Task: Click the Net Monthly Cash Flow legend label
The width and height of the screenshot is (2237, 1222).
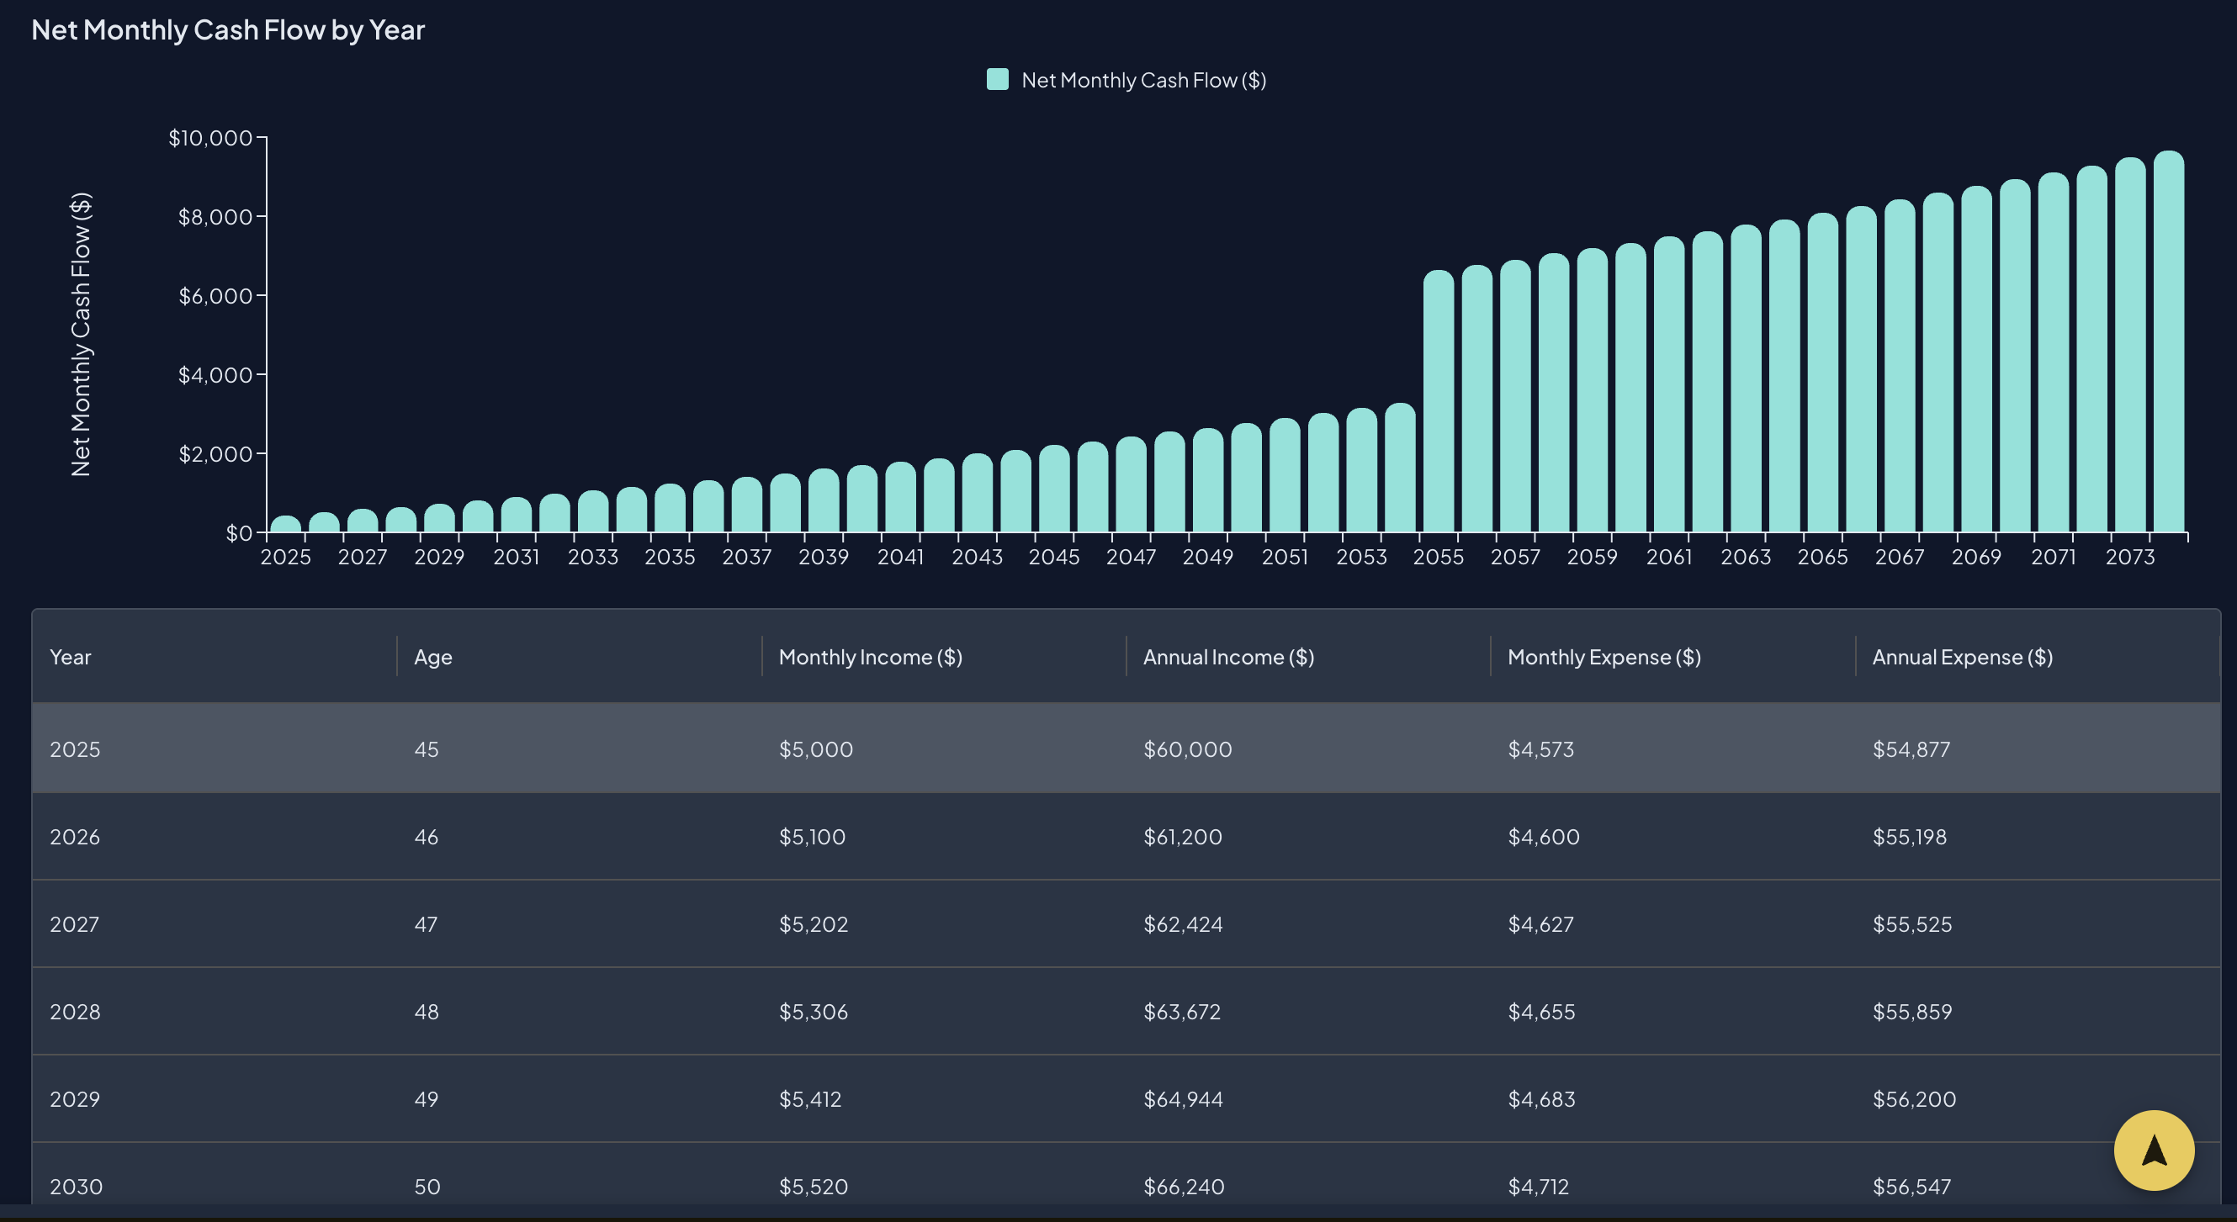Action: [1142, 81]
